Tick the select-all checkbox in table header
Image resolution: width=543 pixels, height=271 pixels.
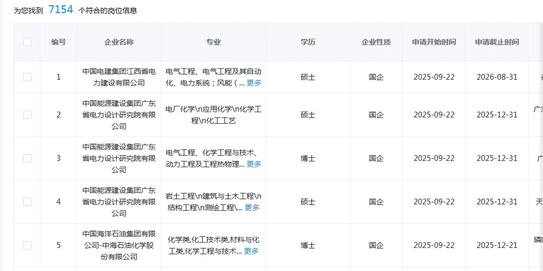(x=27, y=42)
